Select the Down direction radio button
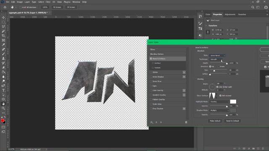 pos(219,66)
